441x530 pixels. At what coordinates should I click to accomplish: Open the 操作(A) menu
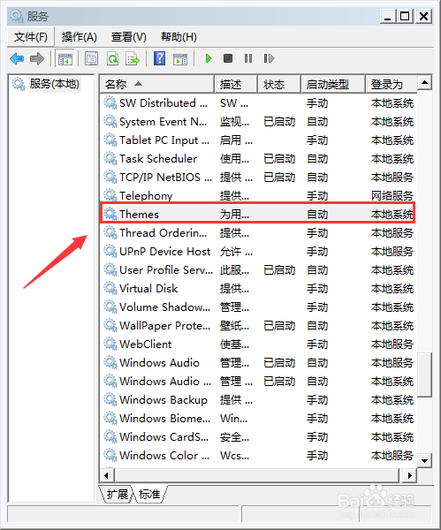tap(80, 37)
